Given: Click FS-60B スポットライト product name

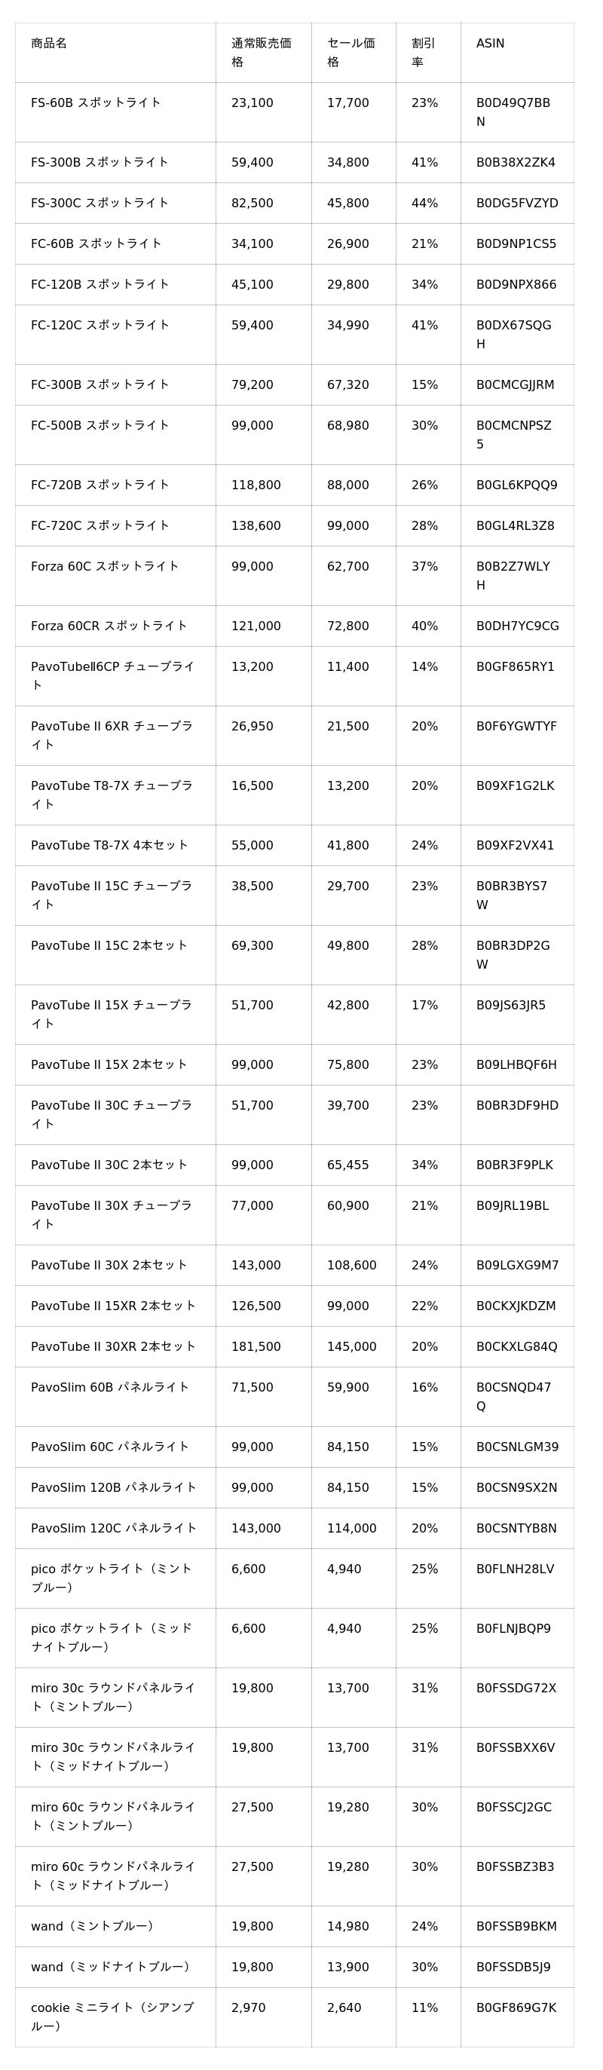Looking at the screenshot, I should (96, 103).
